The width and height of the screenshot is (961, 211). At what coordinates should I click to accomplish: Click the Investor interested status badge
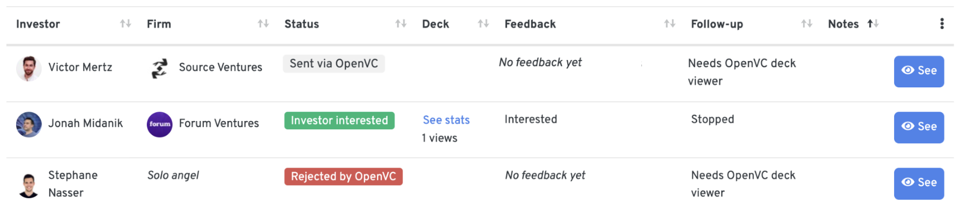[x=339, y=120]
